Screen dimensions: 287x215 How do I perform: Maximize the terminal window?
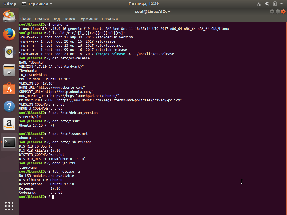[278, 11]
